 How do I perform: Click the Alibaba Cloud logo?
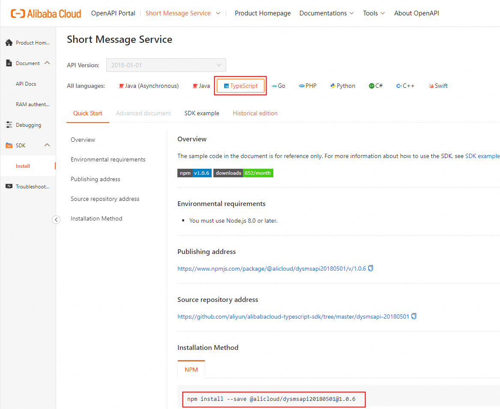coord(46,13)
